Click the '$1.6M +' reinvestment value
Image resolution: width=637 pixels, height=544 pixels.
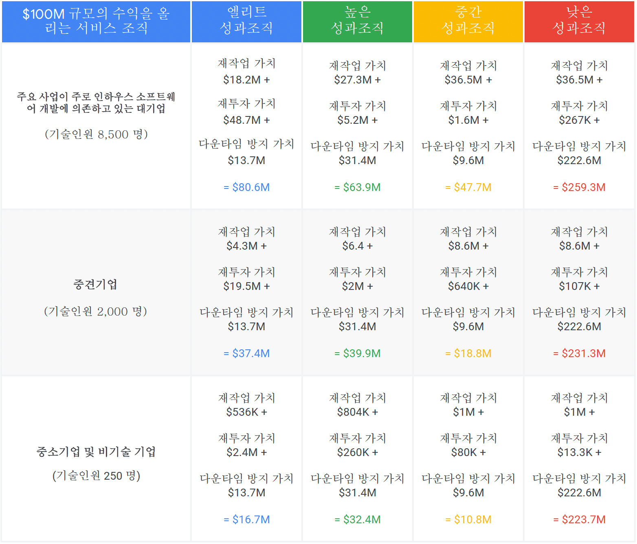(468, 120)
